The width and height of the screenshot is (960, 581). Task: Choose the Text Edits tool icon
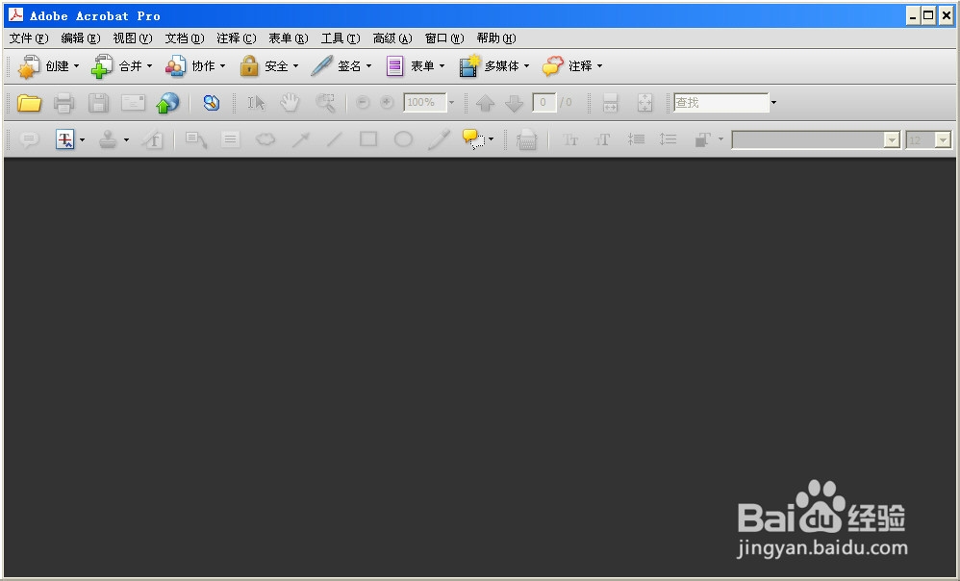(64, 139)
